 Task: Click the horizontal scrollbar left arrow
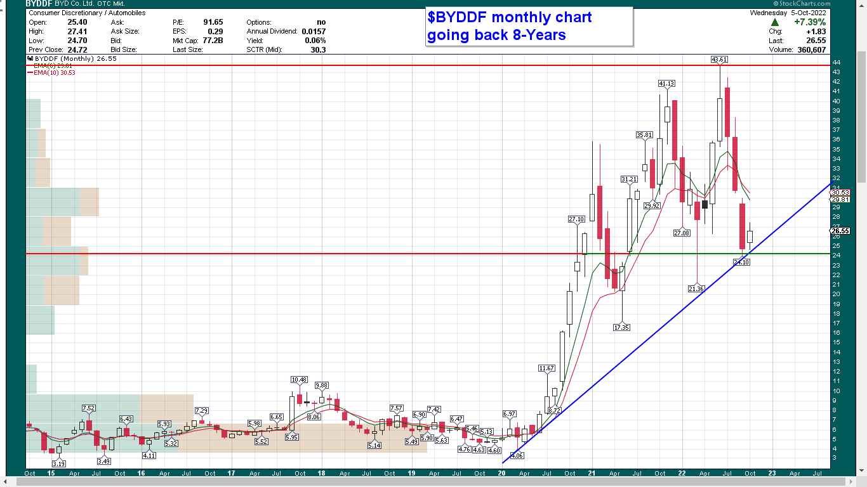pos(4,482)
